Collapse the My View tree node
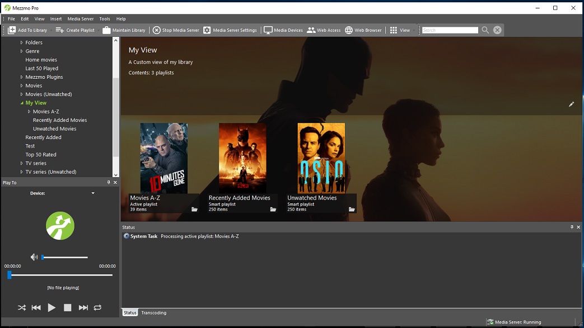The image size is (584, 328). pyautogui.click(x=22, y=103)
